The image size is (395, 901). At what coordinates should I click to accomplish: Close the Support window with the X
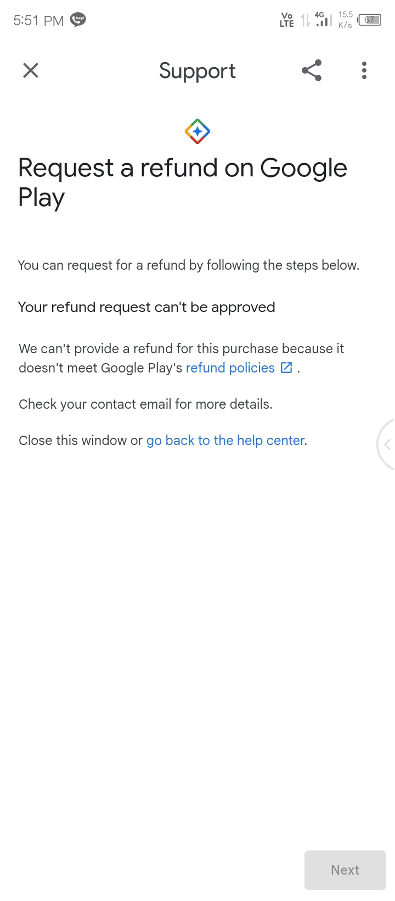[x=31, y=70]
